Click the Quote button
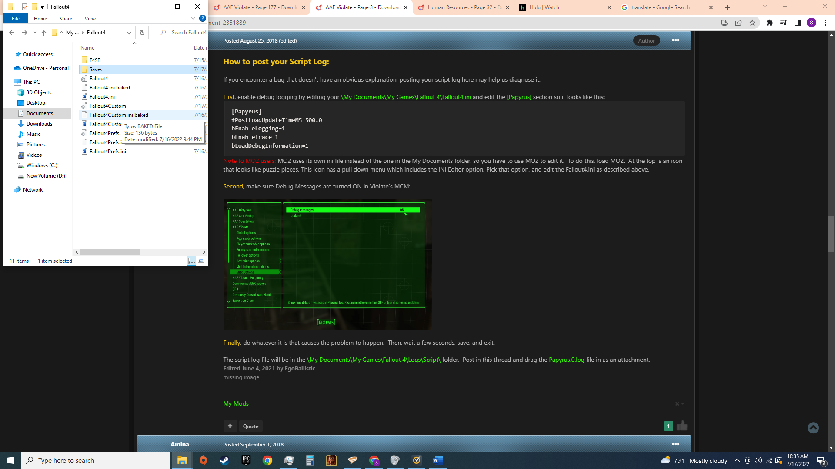 250,426
